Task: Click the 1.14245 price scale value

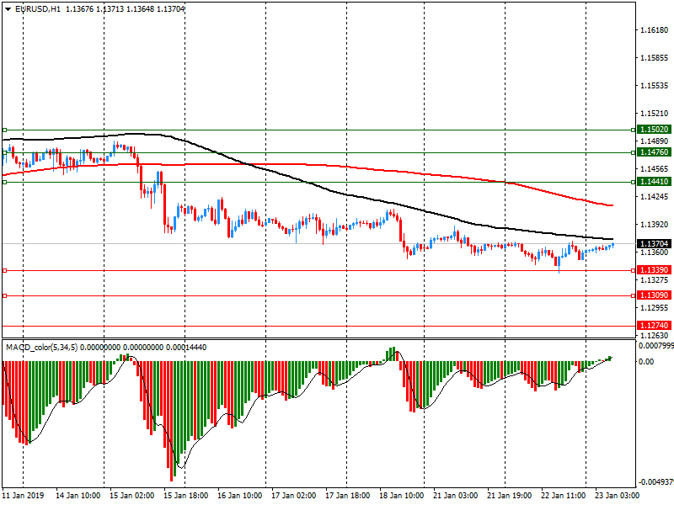Action: pyautogui.click(x=655, y=197)
